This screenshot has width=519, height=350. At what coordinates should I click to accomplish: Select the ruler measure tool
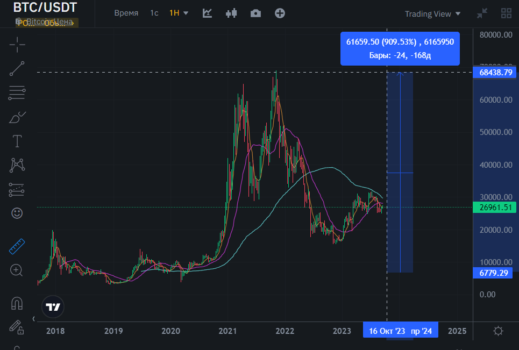(x=17, y=246)
